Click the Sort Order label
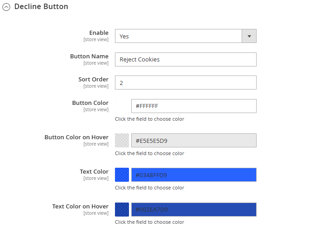The width and height of the screenshot is (310, 236). 93,80
